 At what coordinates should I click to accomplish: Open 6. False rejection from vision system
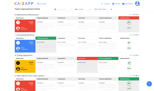pos(29,76)
